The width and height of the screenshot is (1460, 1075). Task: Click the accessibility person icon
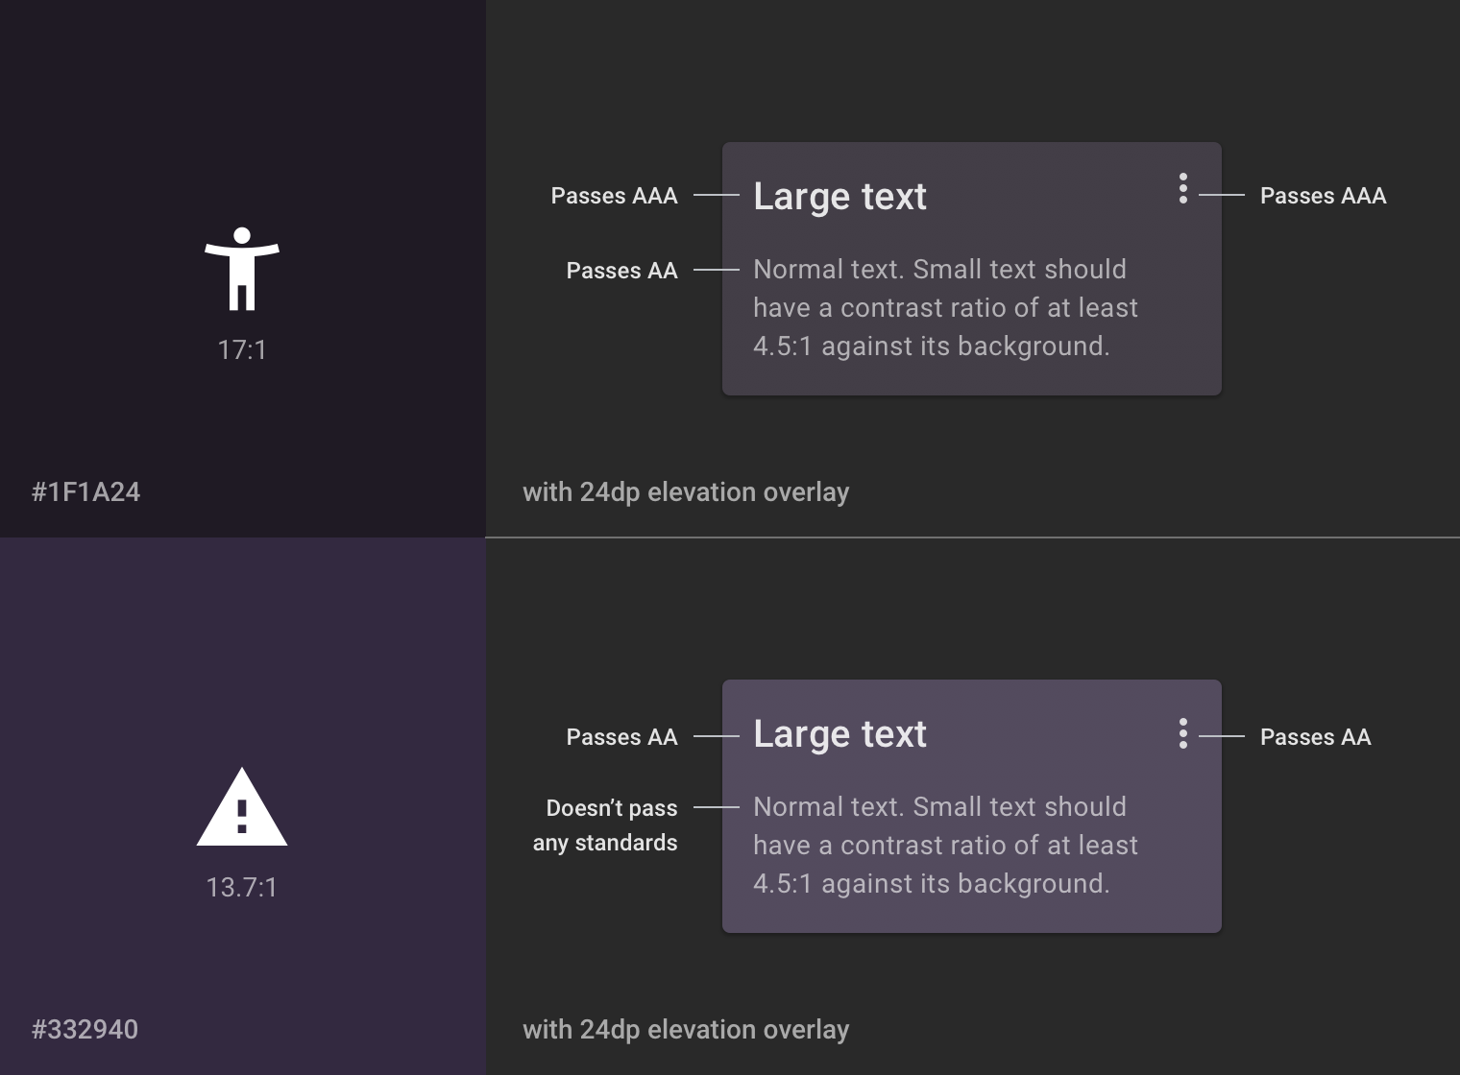(242, 269)
